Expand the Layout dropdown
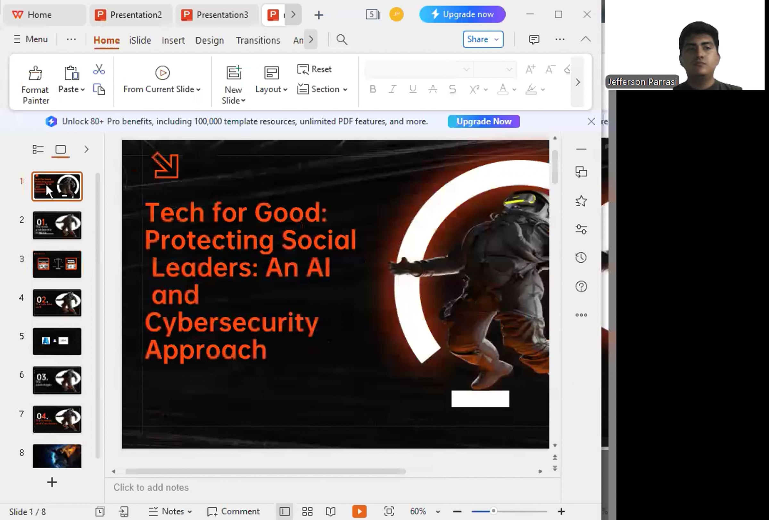 tap(271, 90)
